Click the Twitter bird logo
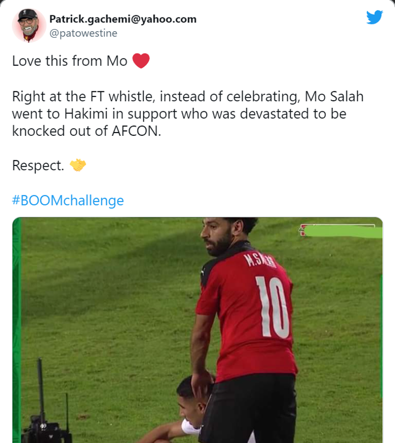Viewport: 395px width, 443px height. 375,18
